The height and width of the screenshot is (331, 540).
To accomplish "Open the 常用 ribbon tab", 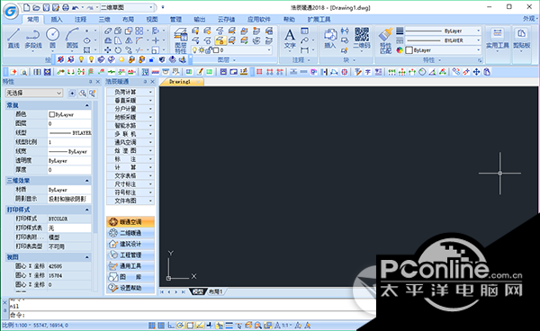I will coord(32,19).
